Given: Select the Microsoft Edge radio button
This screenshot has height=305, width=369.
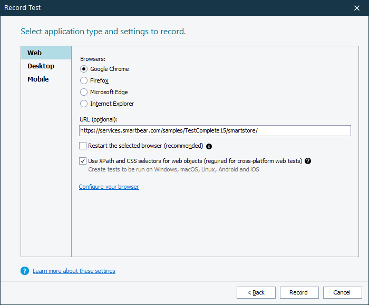Looking at the screenshot, I should coord(84,92).
